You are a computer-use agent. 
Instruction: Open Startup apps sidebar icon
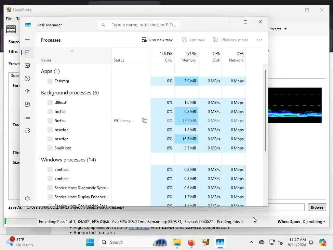27,91
